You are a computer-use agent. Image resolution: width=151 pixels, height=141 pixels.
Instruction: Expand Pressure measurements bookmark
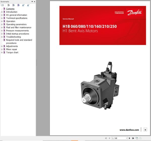pos(2,31)
